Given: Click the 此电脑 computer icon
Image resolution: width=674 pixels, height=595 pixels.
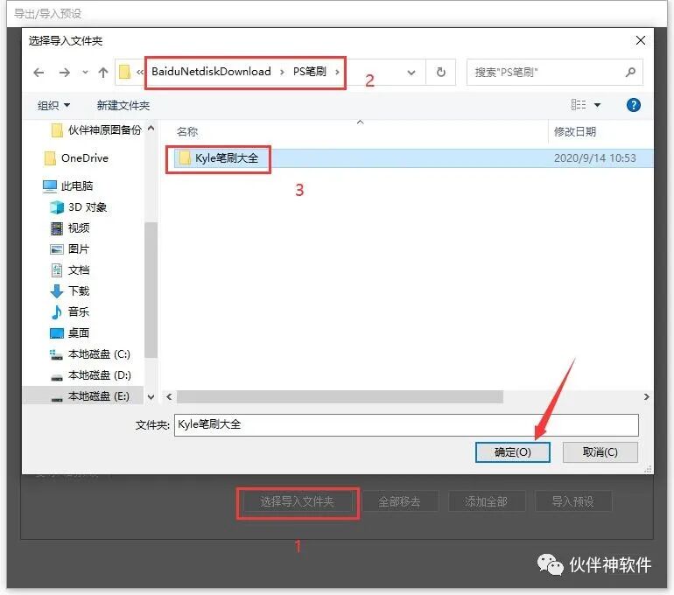Looking at the screenshot, I should pyautogui.click(x=50, y=186).
